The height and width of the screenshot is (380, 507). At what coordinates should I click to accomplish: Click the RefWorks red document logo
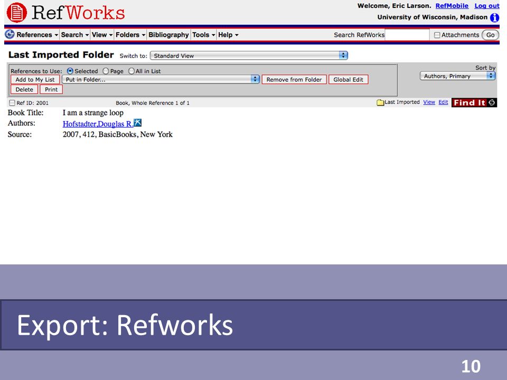pos(17,13)
